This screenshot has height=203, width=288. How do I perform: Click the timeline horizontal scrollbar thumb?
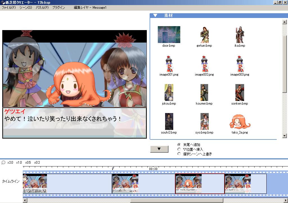click(x=177, y=200)
